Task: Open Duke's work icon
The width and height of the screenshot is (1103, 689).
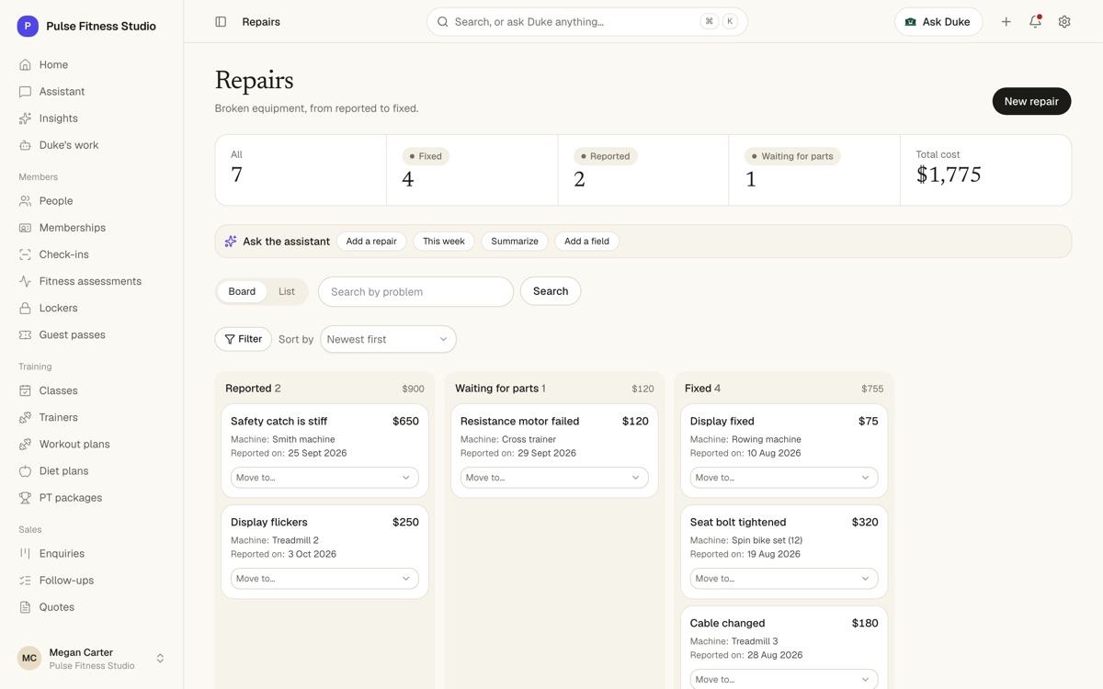Action: (x=25, y=144)
